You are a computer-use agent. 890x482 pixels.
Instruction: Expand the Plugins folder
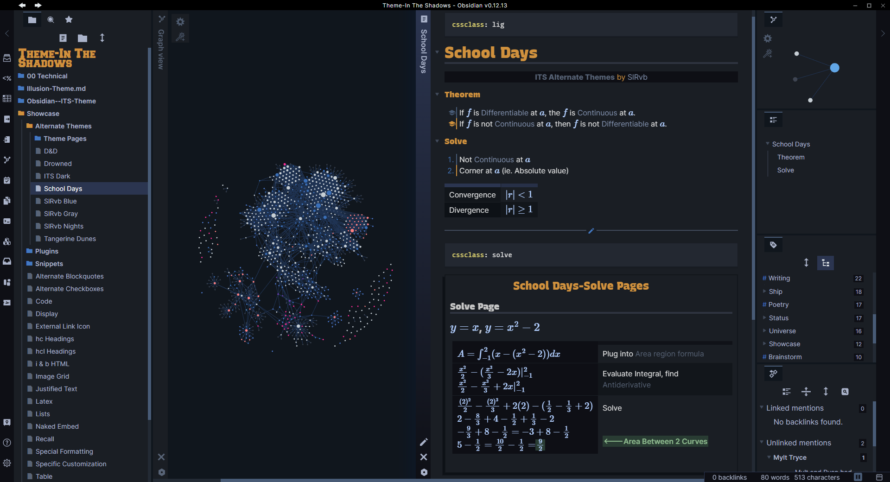(46, 251)
